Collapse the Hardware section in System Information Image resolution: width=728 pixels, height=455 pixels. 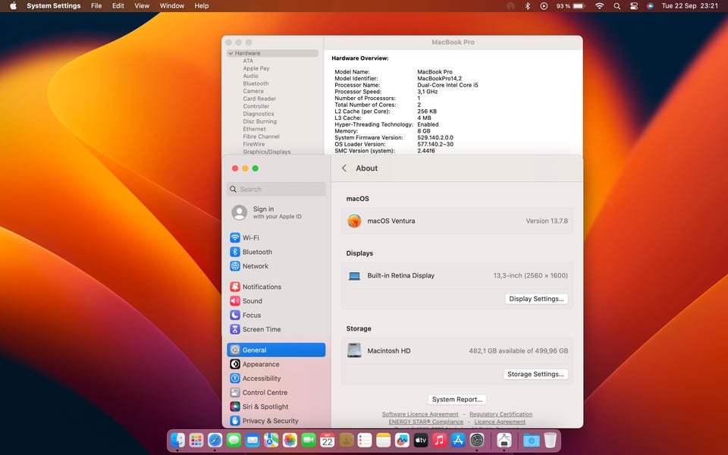pos(231,53)
